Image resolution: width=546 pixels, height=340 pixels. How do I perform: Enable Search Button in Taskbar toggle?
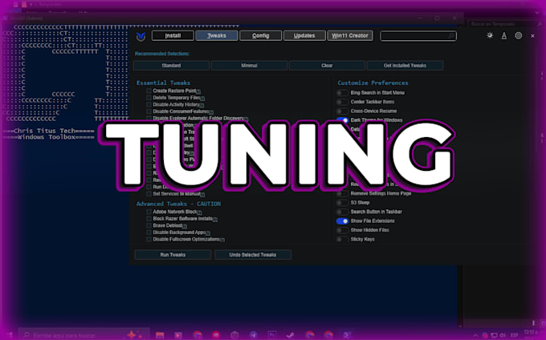342,212
